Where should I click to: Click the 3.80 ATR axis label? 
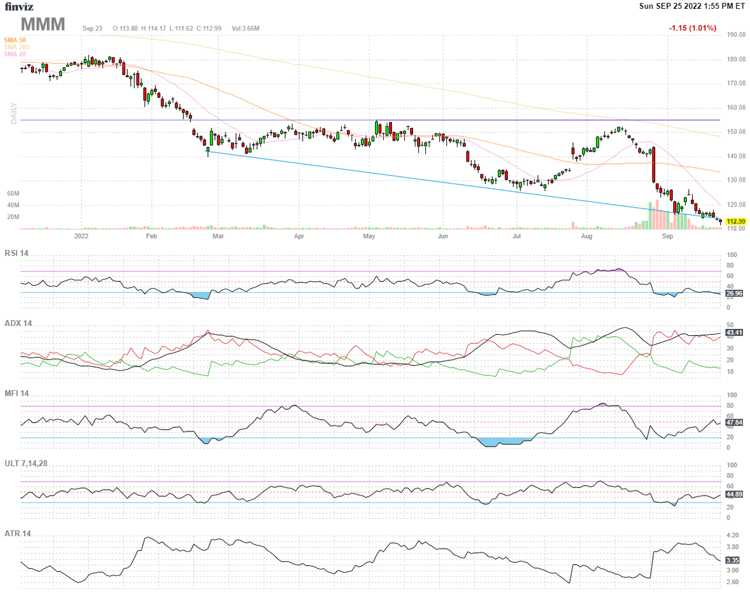(x=732, y=547)
